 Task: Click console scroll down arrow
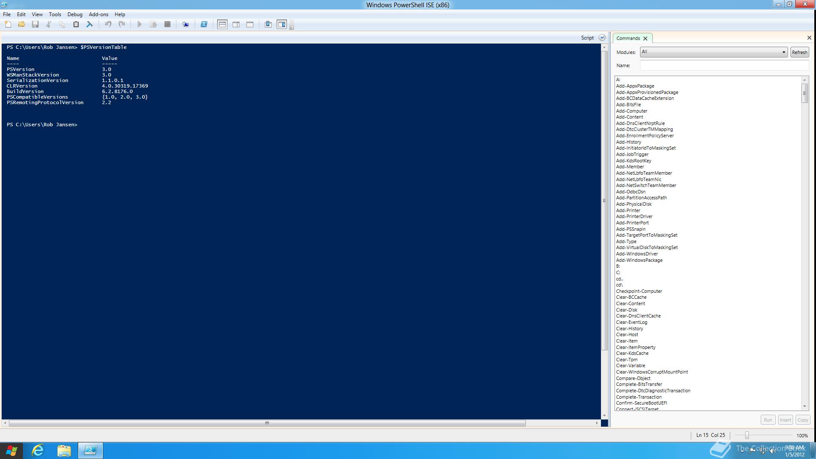604,416
